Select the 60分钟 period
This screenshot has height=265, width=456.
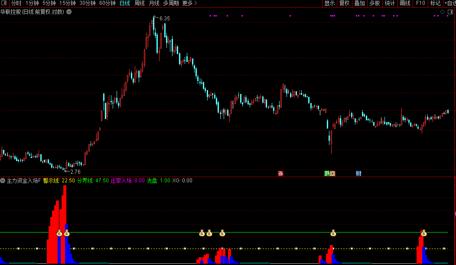pyautogui.click(x=107, y=3)
